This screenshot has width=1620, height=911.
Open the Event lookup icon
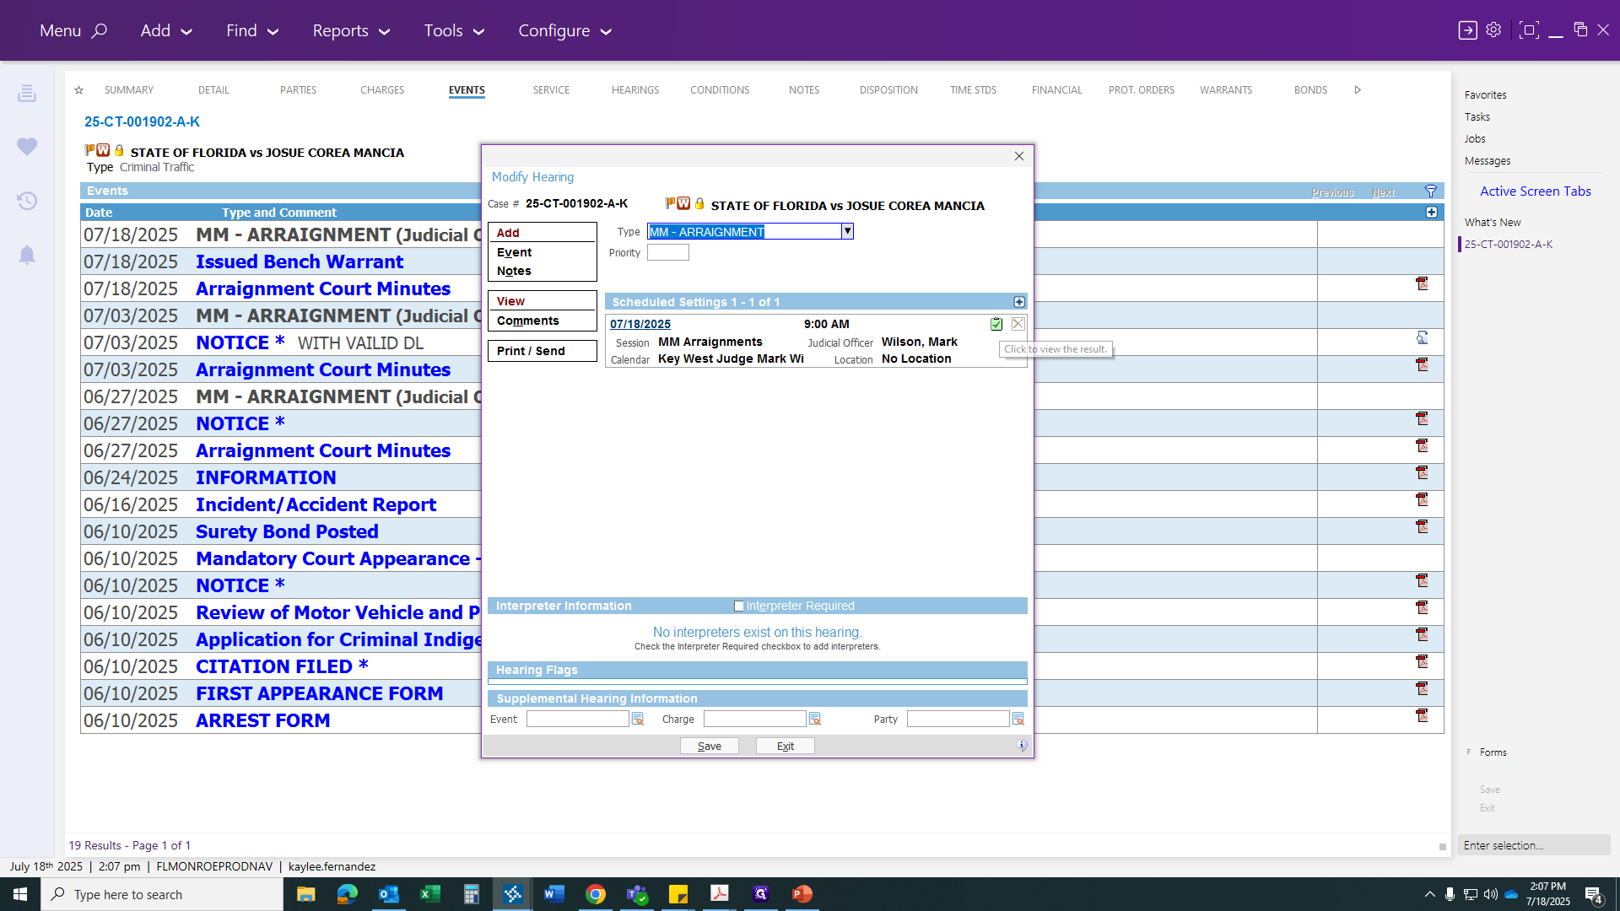click(638, 719)
